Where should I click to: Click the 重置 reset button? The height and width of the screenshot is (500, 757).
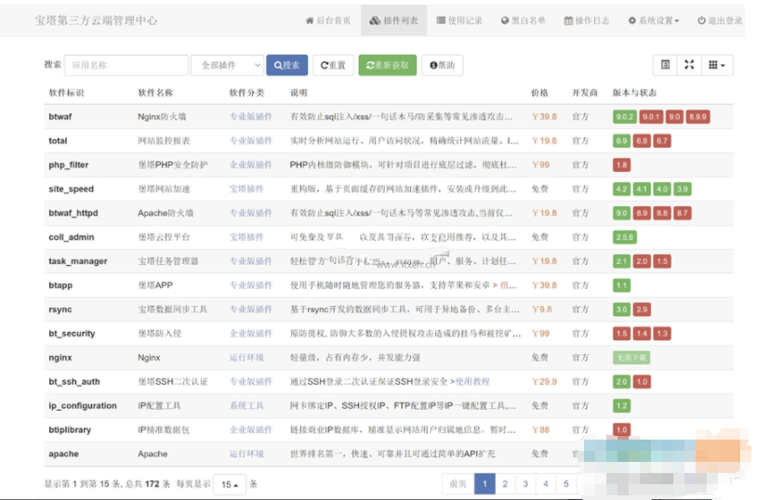333,65
